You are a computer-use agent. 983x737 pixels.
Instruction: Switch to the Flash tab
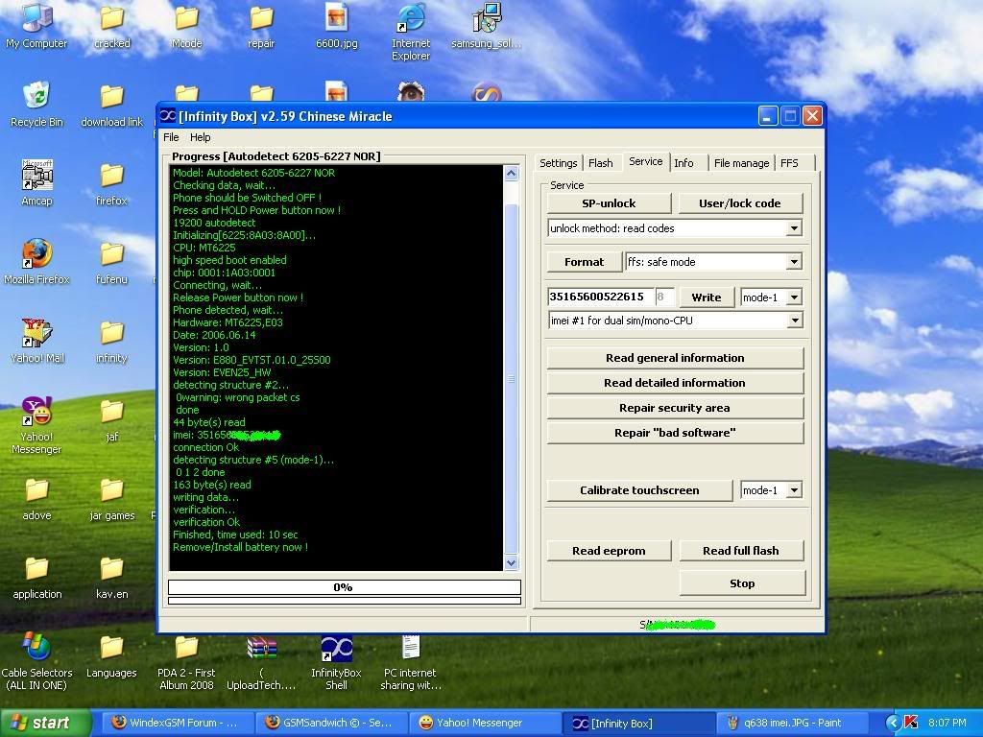(x=601, y=163)
